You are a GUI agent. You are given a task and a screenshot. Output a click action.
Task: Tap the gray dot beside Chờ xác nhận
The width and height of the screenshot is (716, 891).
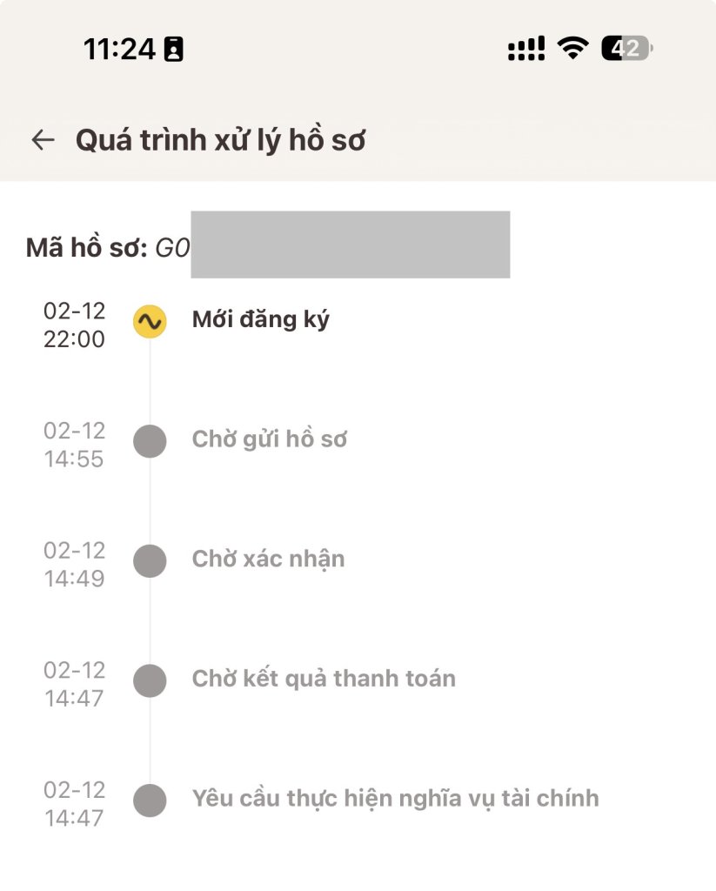click(150, 560)
